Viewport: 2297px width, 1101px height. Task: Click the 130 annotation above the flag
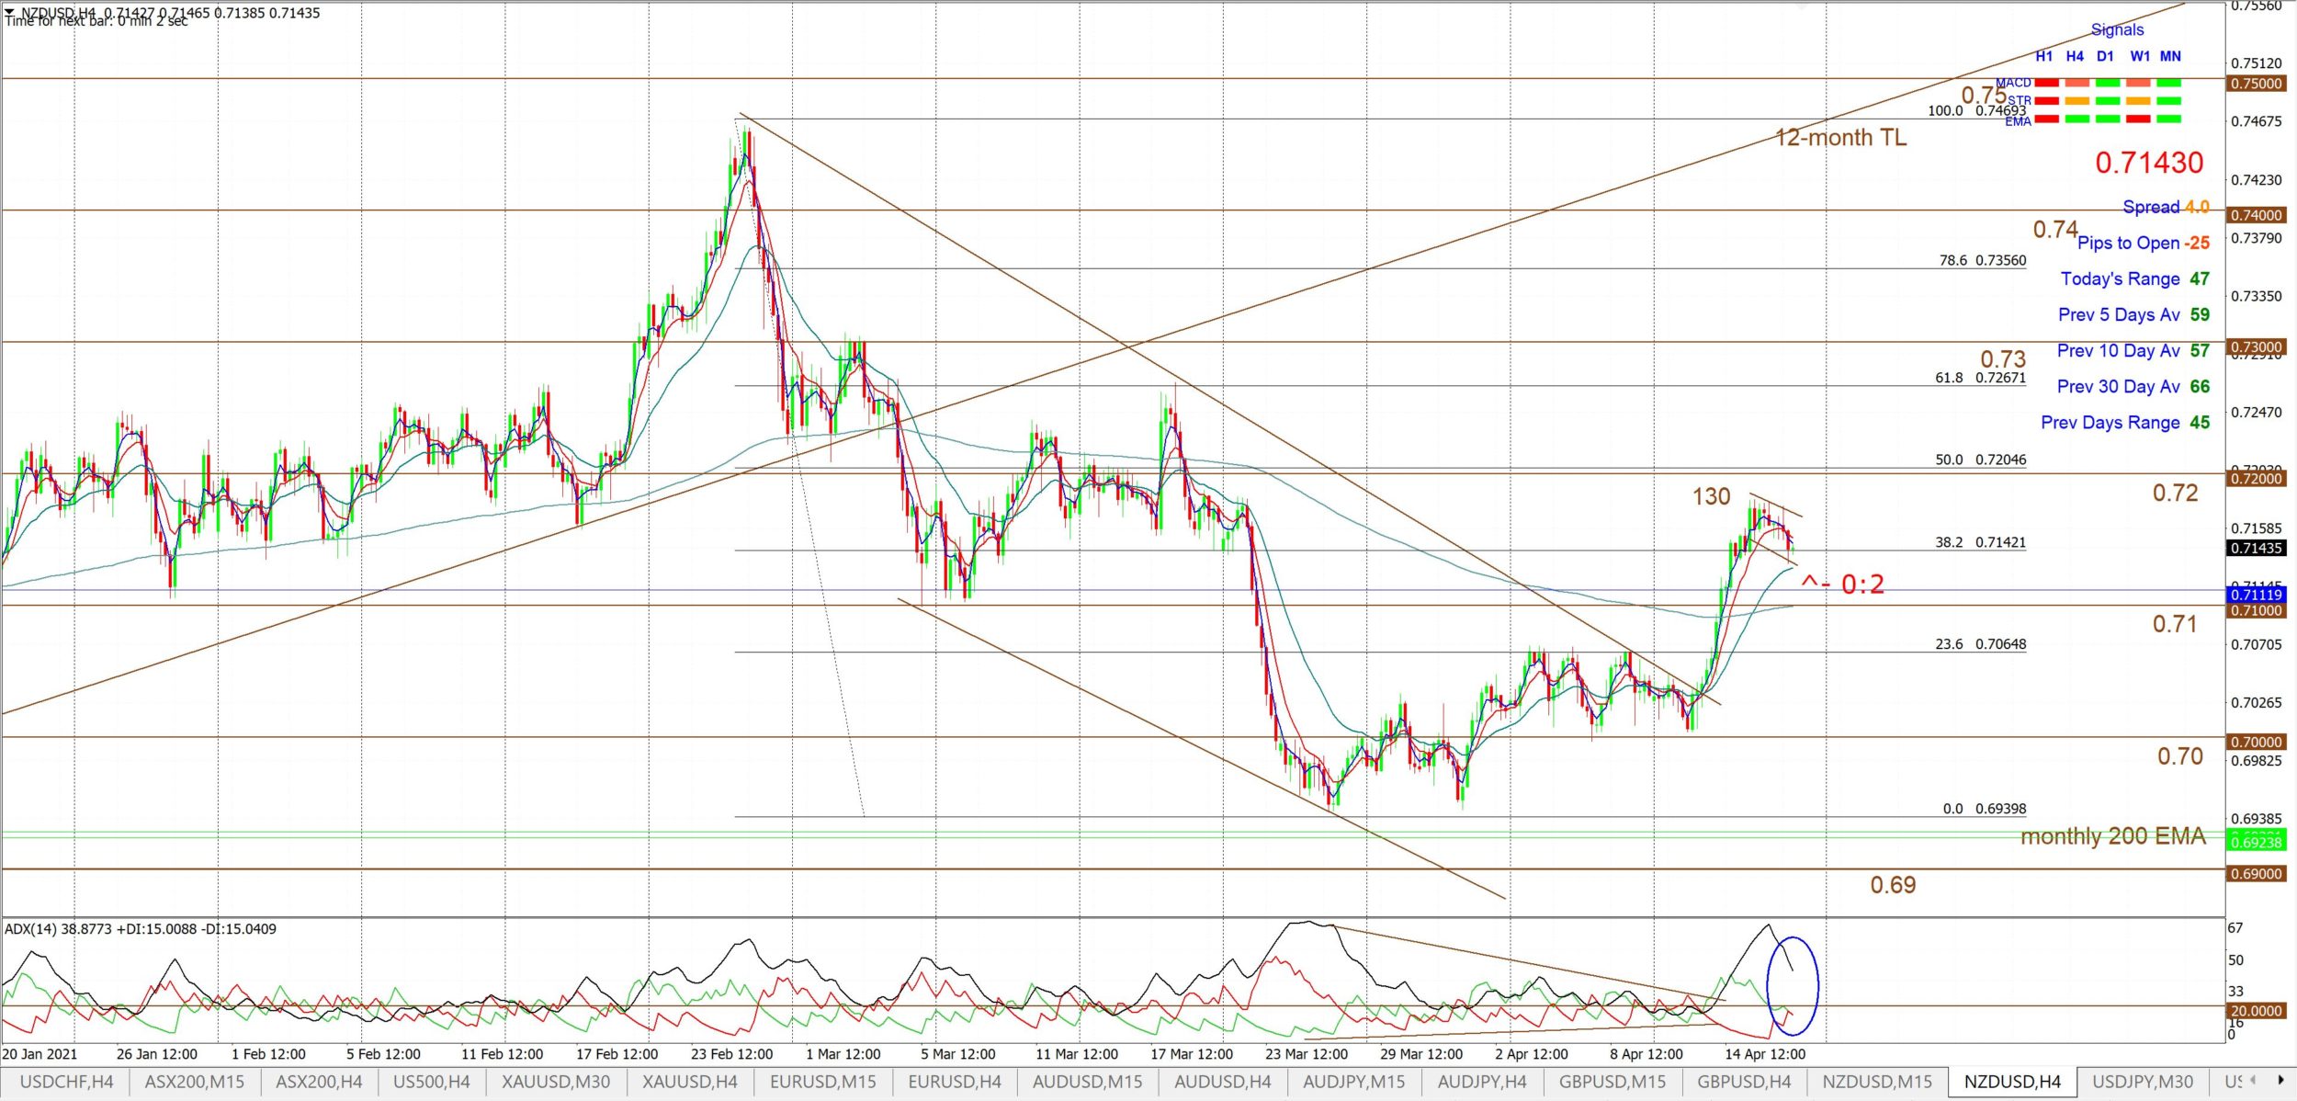(1711, 496)
